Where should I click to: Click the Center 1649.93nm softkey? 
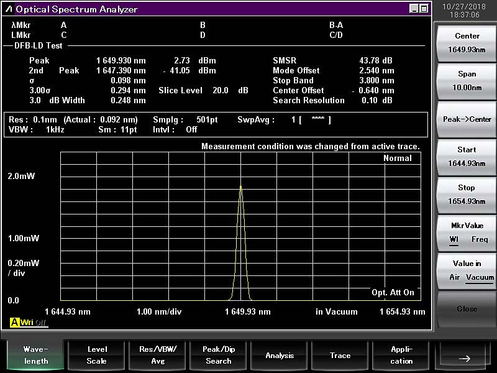(x=467, y=43)
